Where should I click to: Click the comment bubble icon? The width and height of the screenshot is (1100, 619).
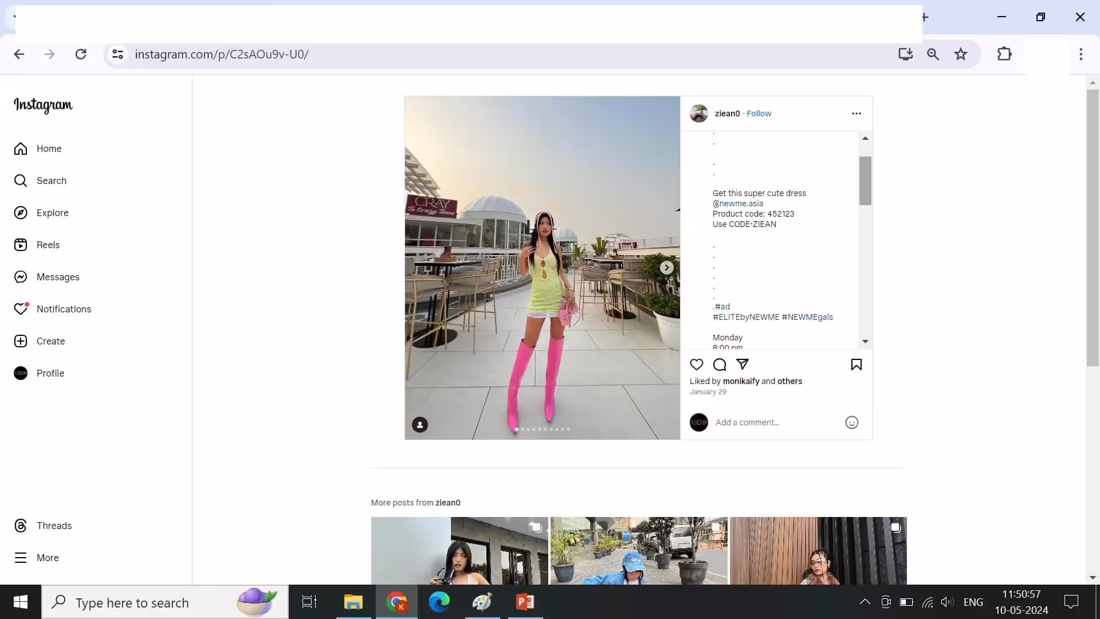(x=720, y=365)
